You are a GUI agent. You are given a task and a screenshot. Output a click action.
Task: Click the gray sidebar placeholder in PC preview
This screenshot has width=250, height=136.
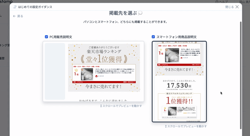tap(55, 71)
